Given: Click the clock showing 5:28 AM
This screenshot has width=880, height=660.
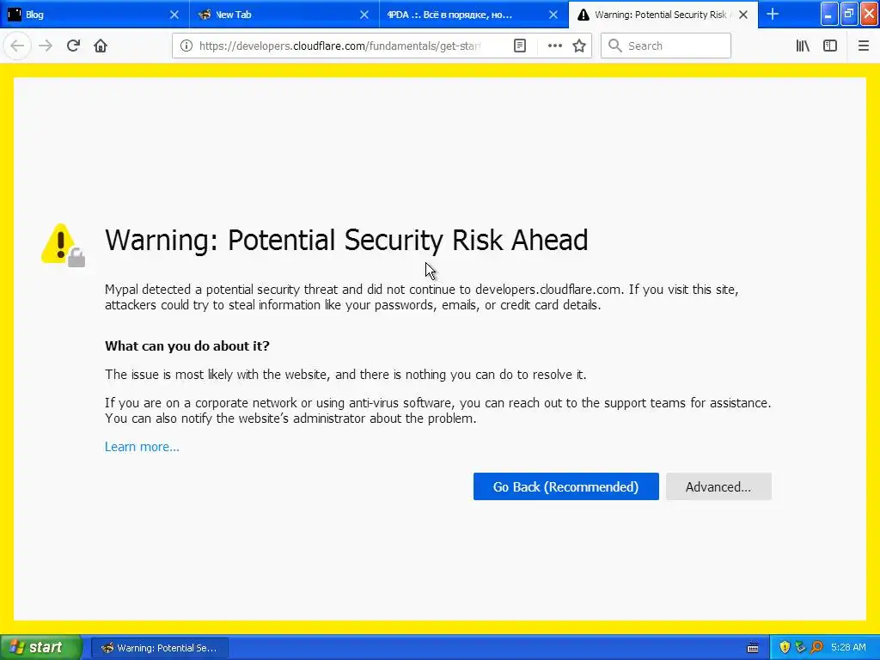Looking at the screenshot, I should coord(848,648).
